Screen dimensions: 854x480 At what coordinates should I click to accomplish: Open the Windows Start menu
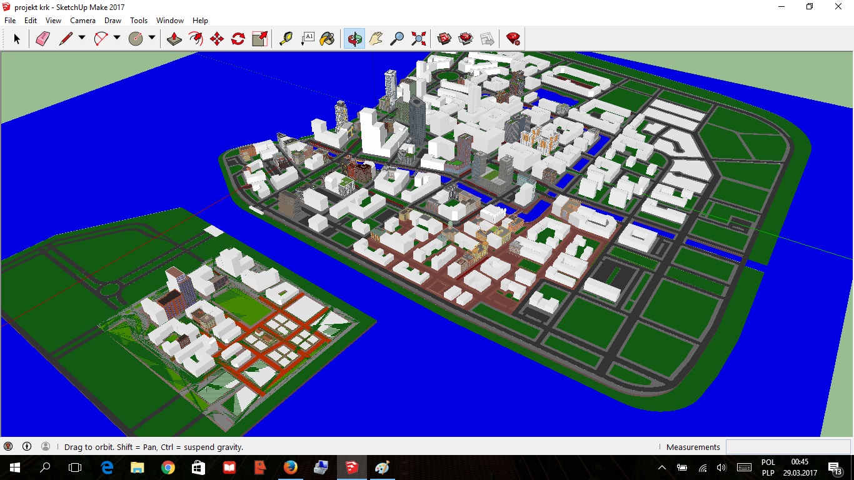(x=15, y=467)
